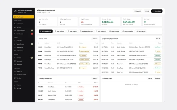Open Customers via its sidebar people icon
Image resolution: width=177 pixels, height=110 pixels.
(x=15, y=24)
